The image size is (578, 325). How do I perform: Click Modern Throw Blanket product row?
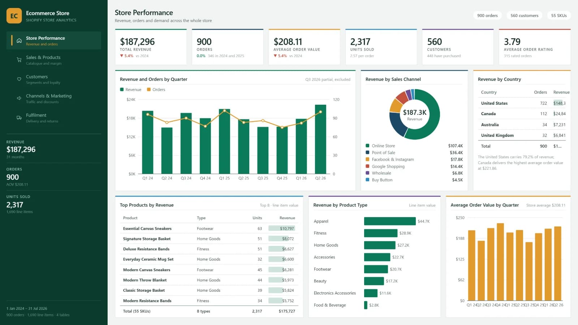(x=209, y=280)
